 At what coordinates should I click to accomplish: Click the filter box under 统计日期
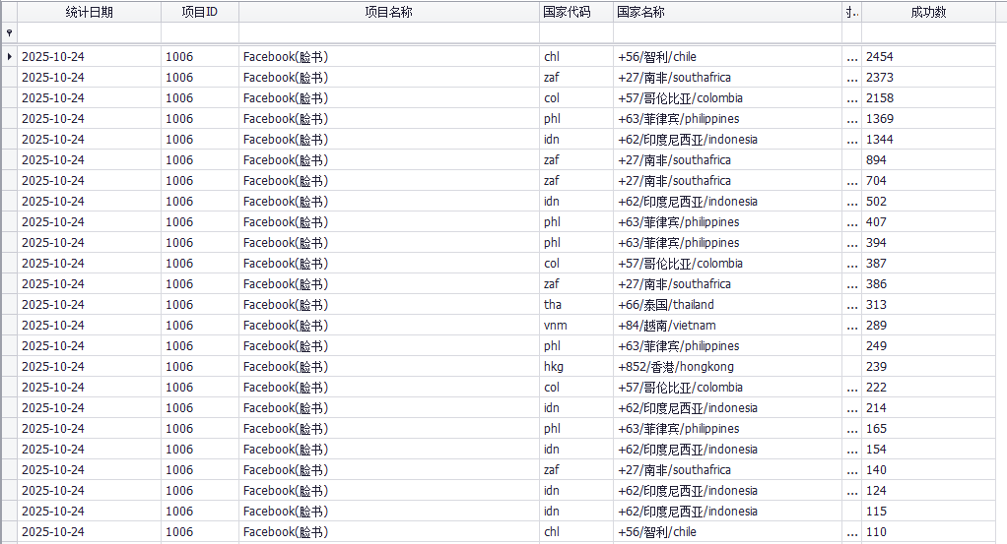pos(90,32)
